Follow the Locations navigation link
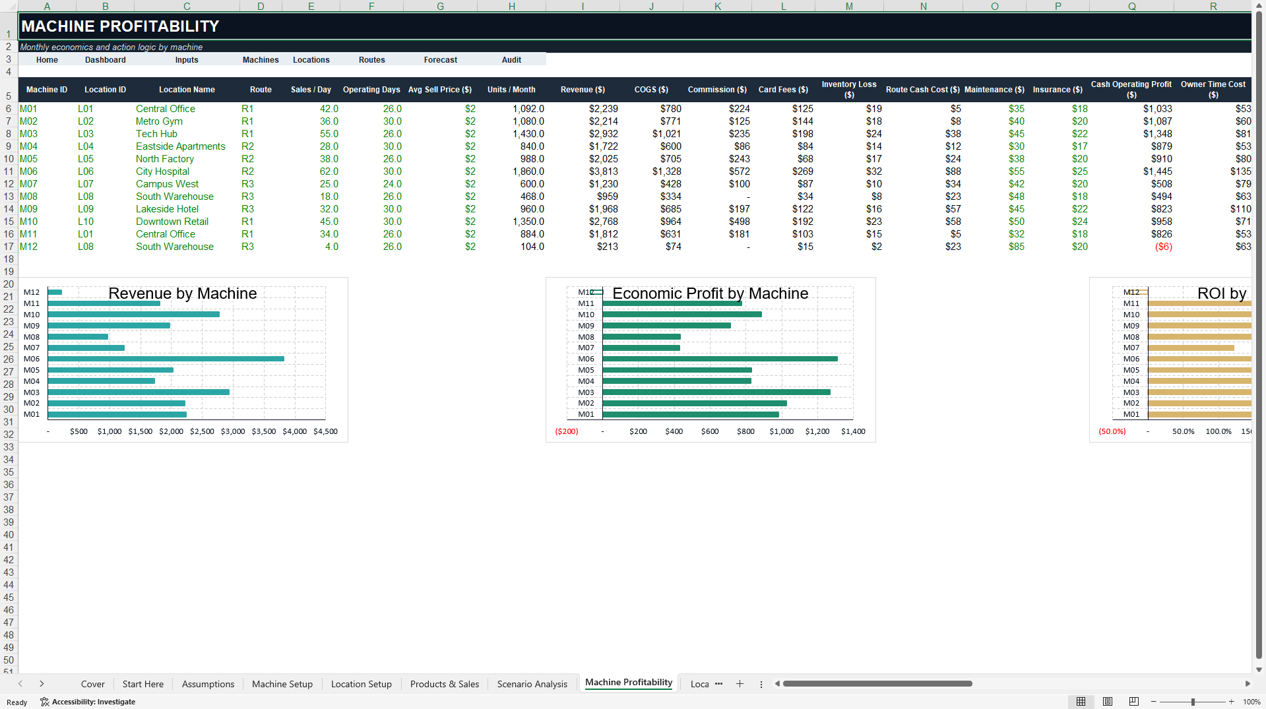Image resolution: width=1266 pixels, height=709 pixels. 311,60
